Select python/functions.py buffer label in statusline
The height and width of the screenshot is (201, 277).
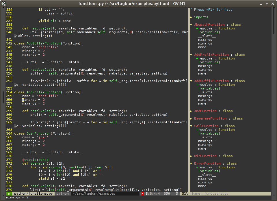coord(34,193)
